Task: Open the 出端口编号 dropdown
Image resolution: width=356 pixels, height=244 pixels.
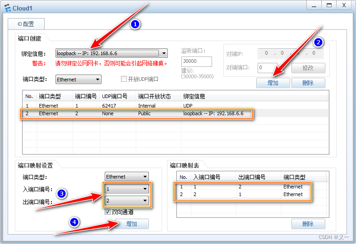Action: tap(127, 201)
